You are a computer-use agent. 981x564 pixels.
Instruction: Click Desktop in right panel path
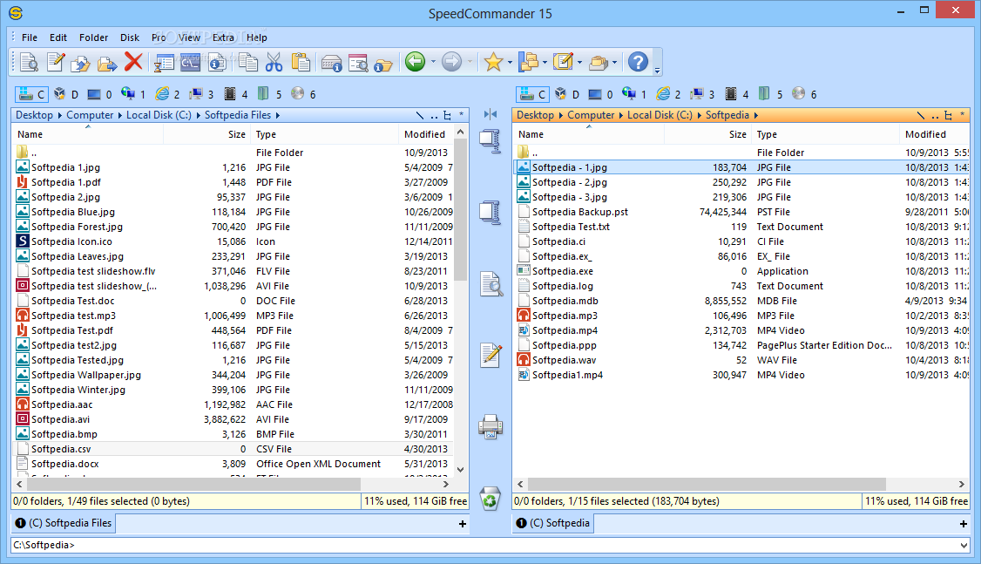[x=535, y=115]
